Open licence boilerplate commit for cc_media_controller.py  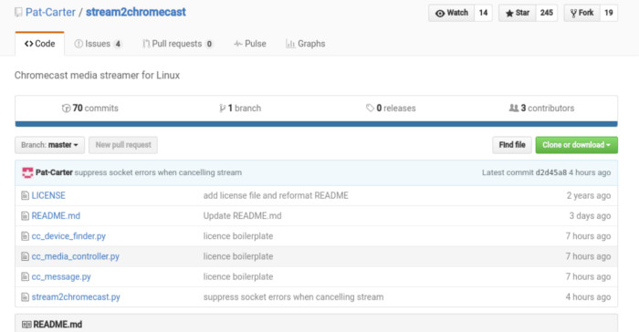coord(238,256)
